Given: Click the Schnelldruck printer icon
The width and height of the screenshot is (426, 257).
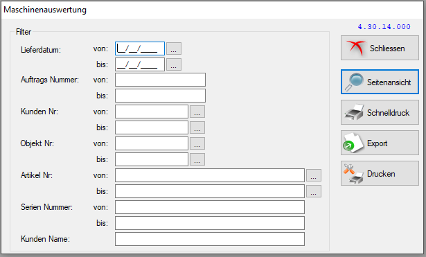Looking at the screenshot, I should point(354,112).
